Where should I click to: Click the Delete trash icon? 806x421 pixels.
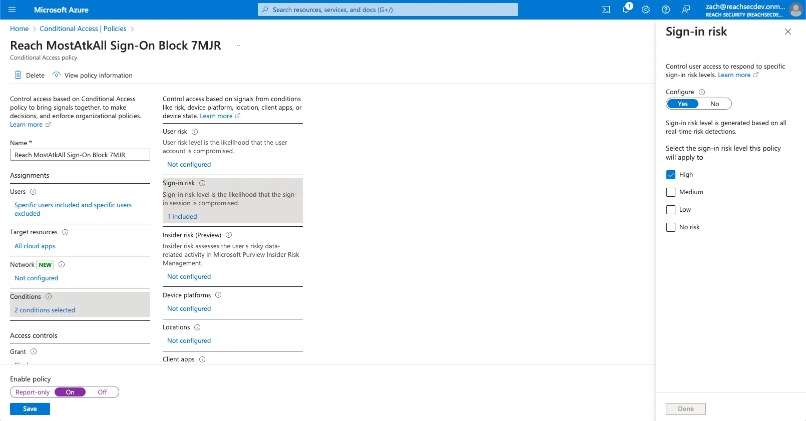point(18,75)
